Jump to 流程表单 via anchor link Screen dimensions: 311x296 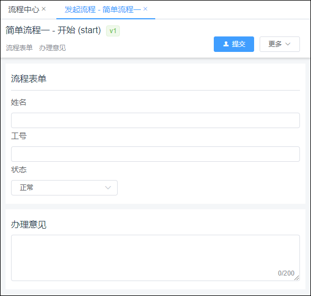tap(19, 48)
